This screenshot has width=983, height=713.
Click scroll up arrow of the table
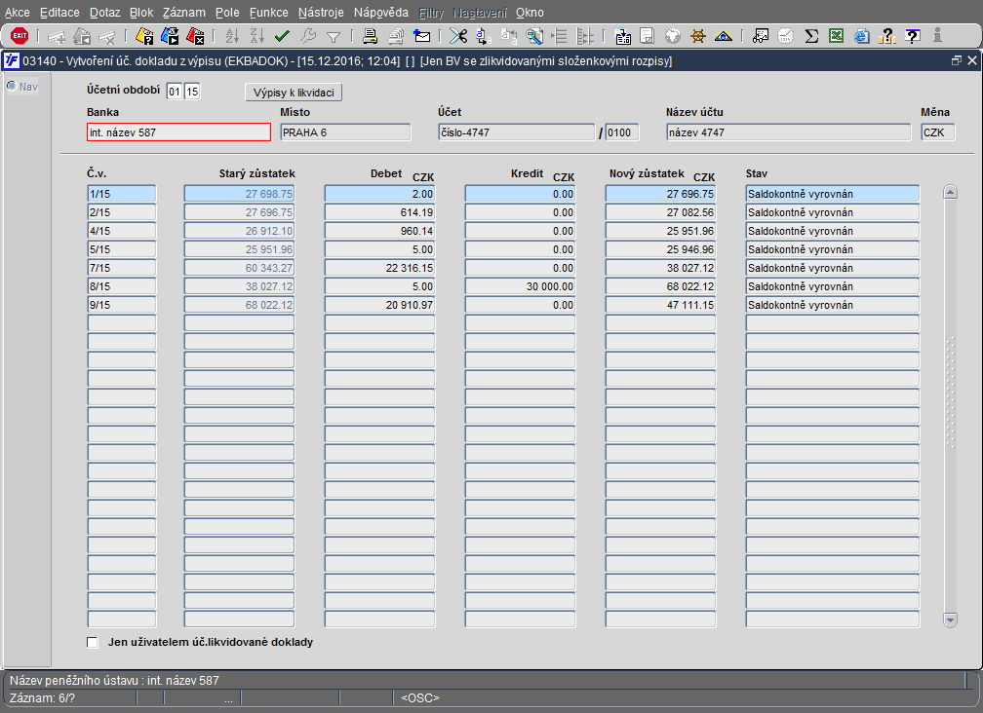click(950, 193)
